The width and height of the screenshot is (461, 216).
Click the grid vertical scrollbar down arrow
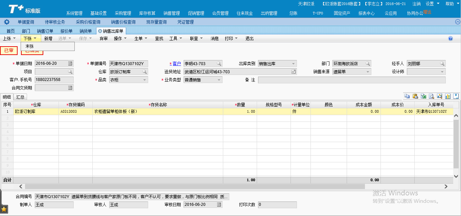[456, 176]
